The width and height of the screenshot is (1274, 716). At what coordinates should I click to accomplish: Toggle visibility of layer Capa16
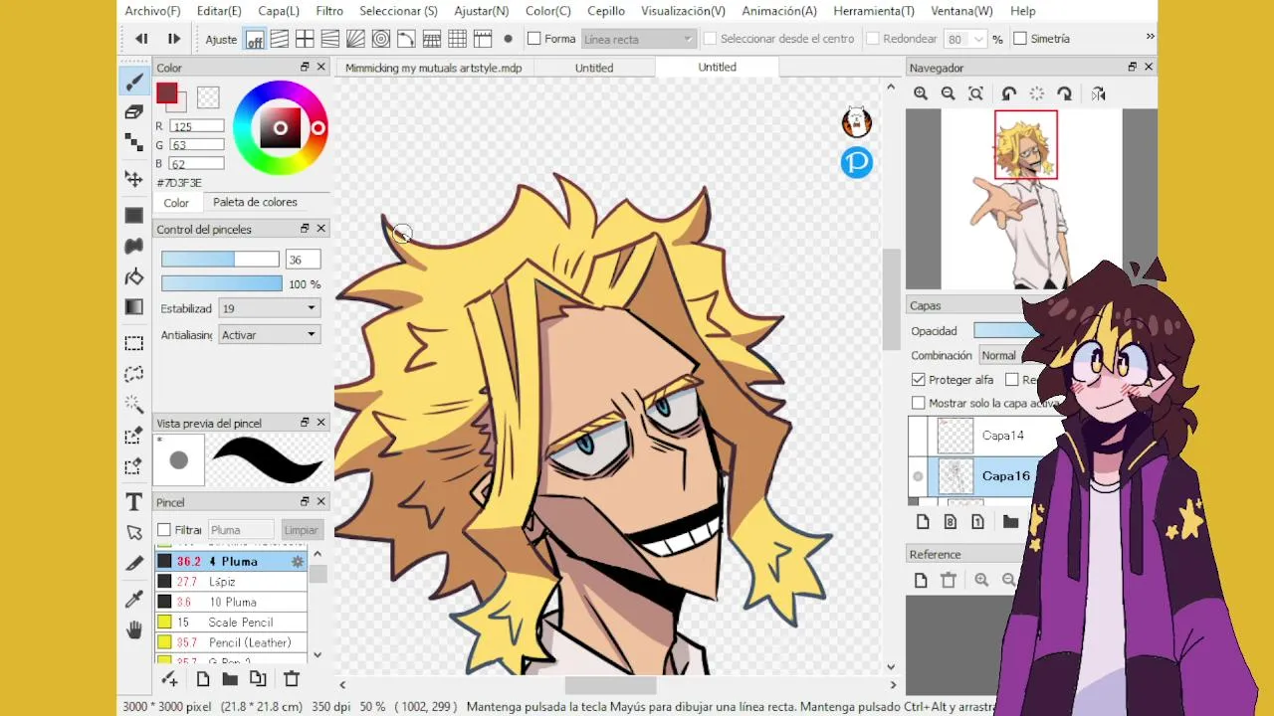pyautogui.click(x=918, y=476)
